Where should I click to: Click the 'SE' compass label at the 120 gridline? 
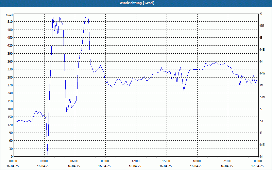(x=262, y=121)
